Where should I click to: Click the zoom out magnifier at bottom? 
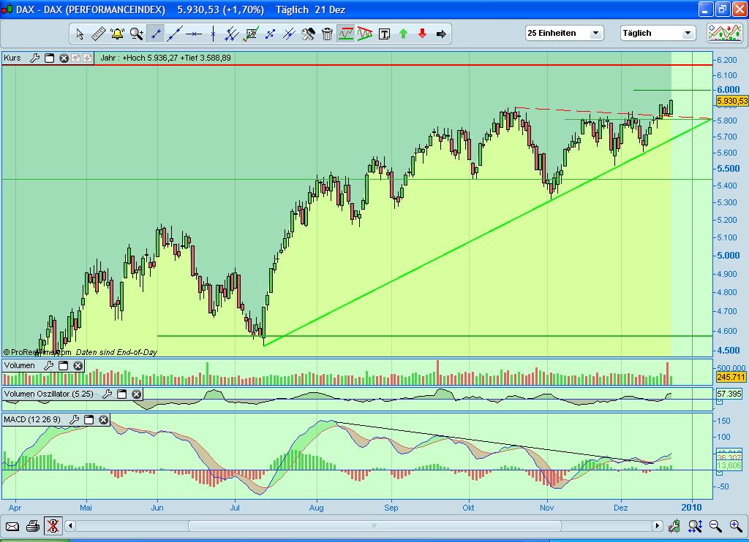pos(715,526)
